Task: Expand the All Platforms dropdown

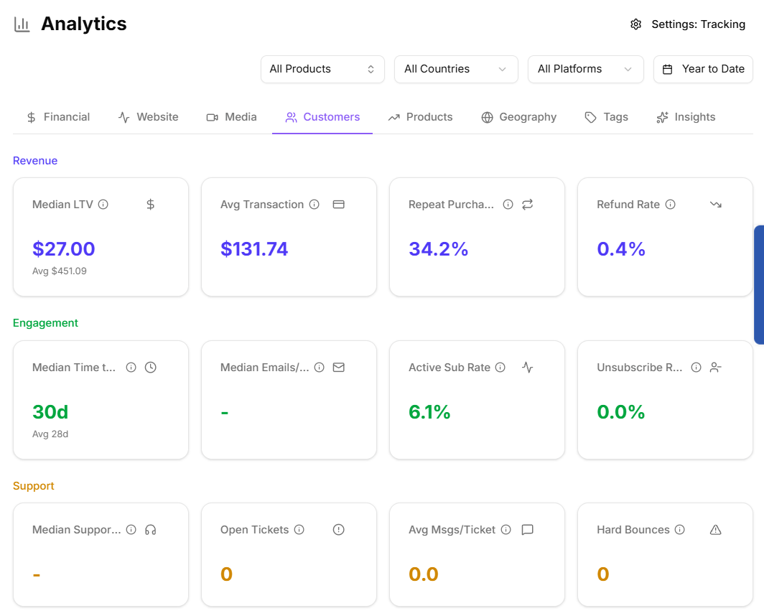Action: pyautogui.click(x=586, y=69)
